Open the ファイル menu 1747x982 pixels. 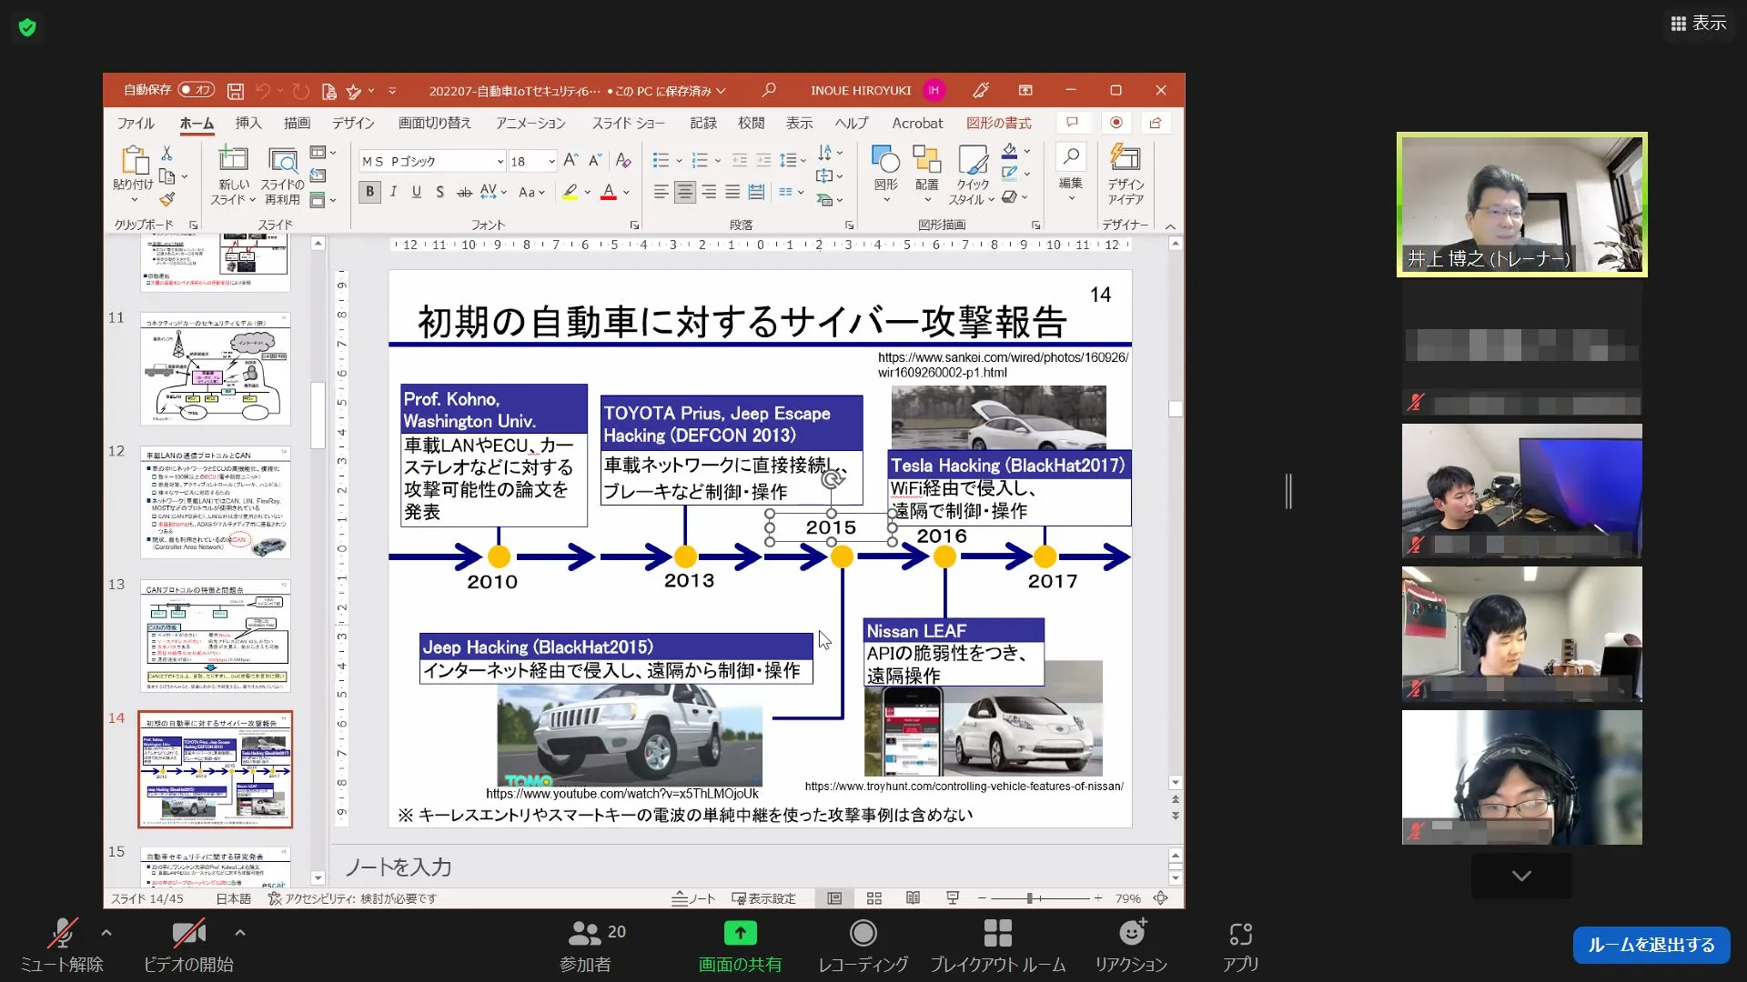tap(136, 123)
